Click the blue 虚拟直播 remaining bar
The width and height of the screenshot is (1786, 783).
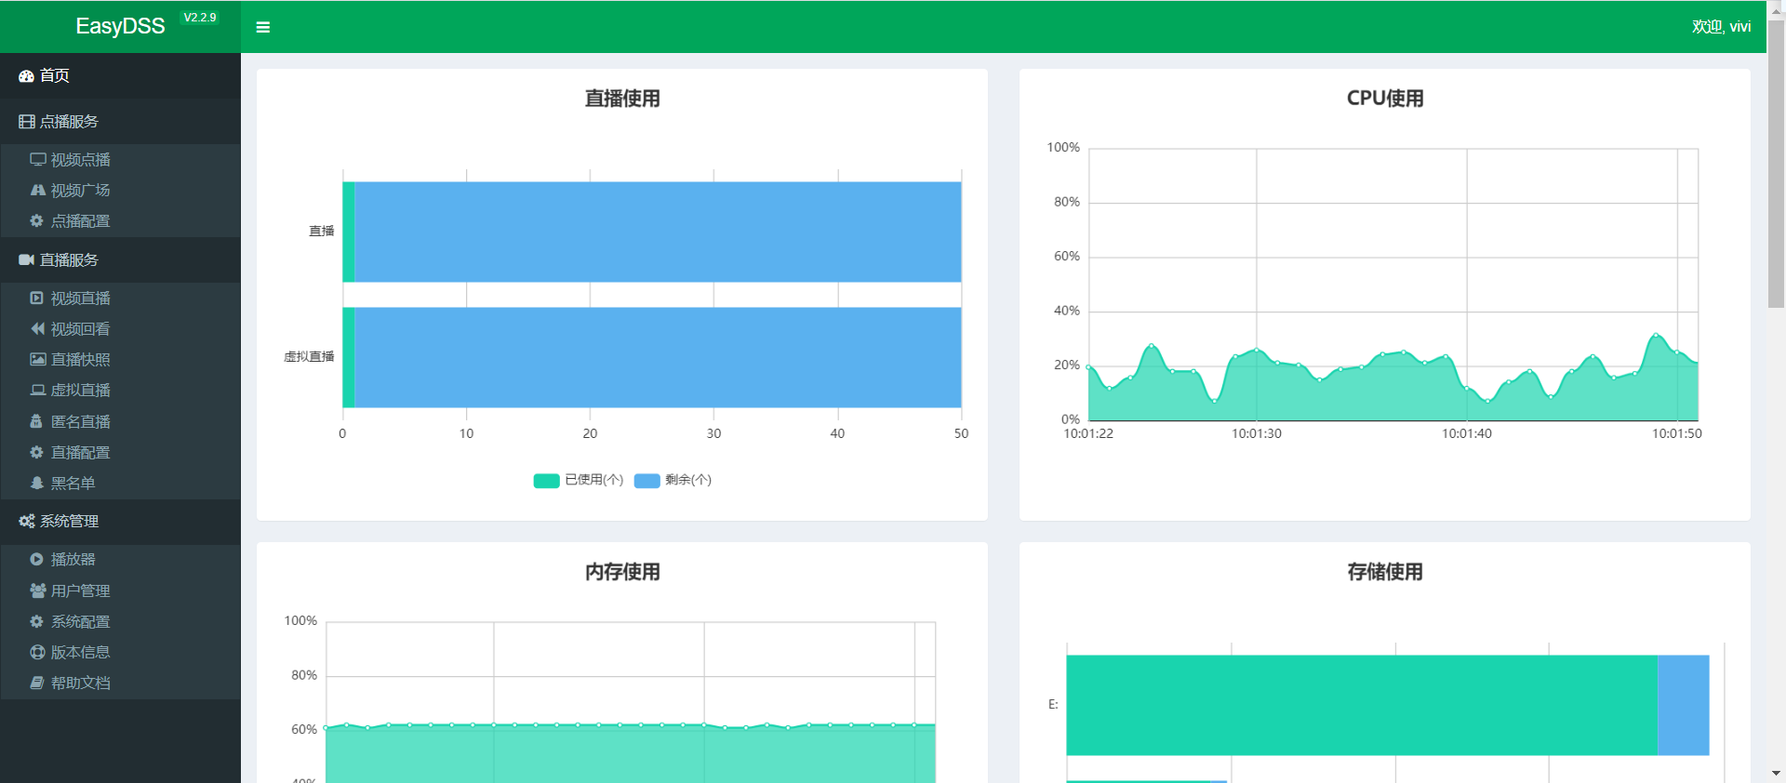(x=658, y=357)
